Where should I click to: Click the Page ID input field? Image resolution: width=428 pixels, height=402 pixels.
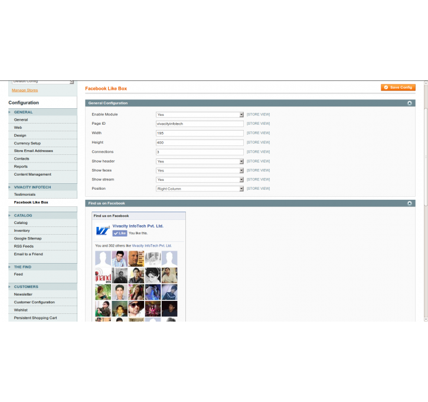200,124
